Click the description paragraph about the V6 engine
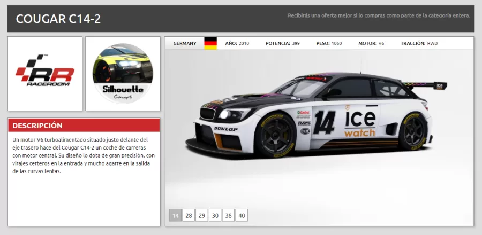 pyautogui.click(x=84, y=155)
